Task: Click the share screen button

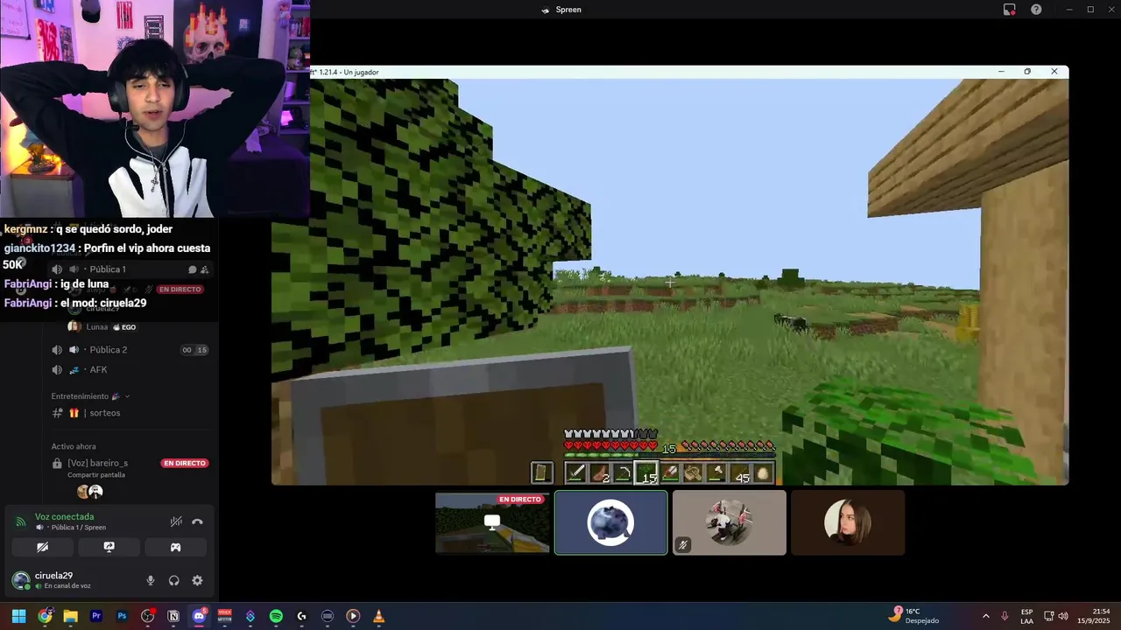Action: click(109, 547)
